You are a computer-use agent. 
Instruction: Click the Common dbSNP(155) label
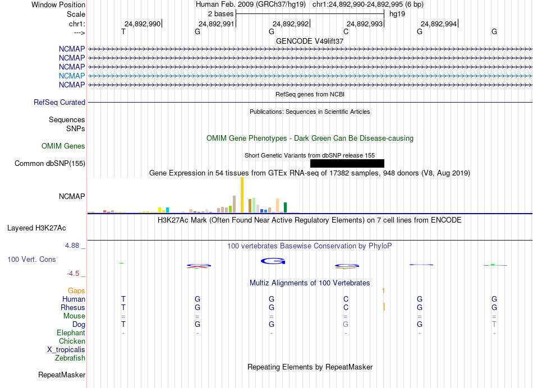tap(50, 163)
